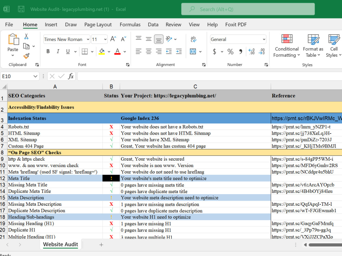Screen dimensions: 342x256
Task: Open the font size dropdown
Action: [x=105, y=39]
